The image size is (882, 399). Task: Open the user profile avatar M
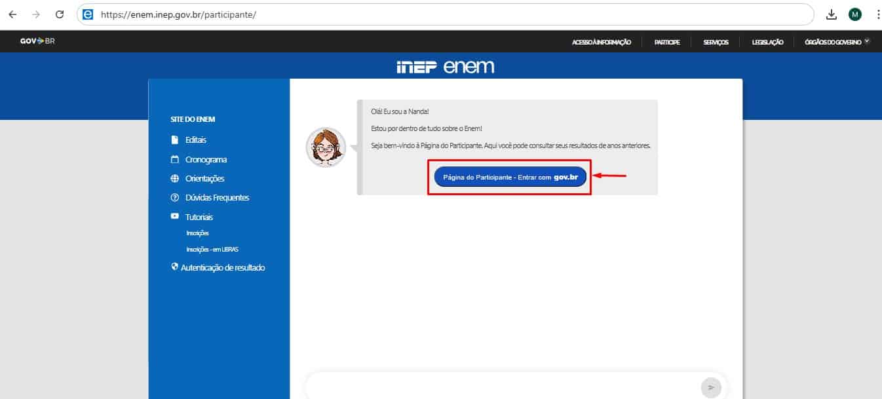[x=854, y=14]
